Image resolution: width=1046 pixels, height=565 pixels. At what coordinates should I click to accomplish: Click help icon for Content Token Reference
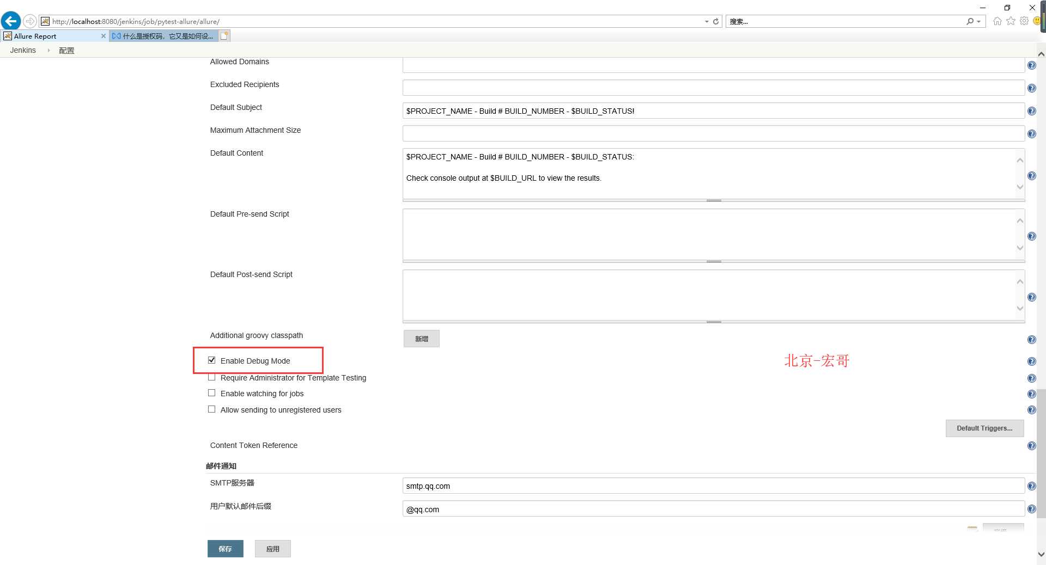[x=1031, y=446]
